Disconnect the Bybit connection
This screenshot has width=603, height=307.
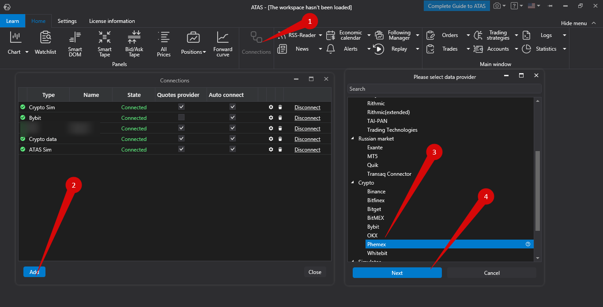[x=308, y=118]
